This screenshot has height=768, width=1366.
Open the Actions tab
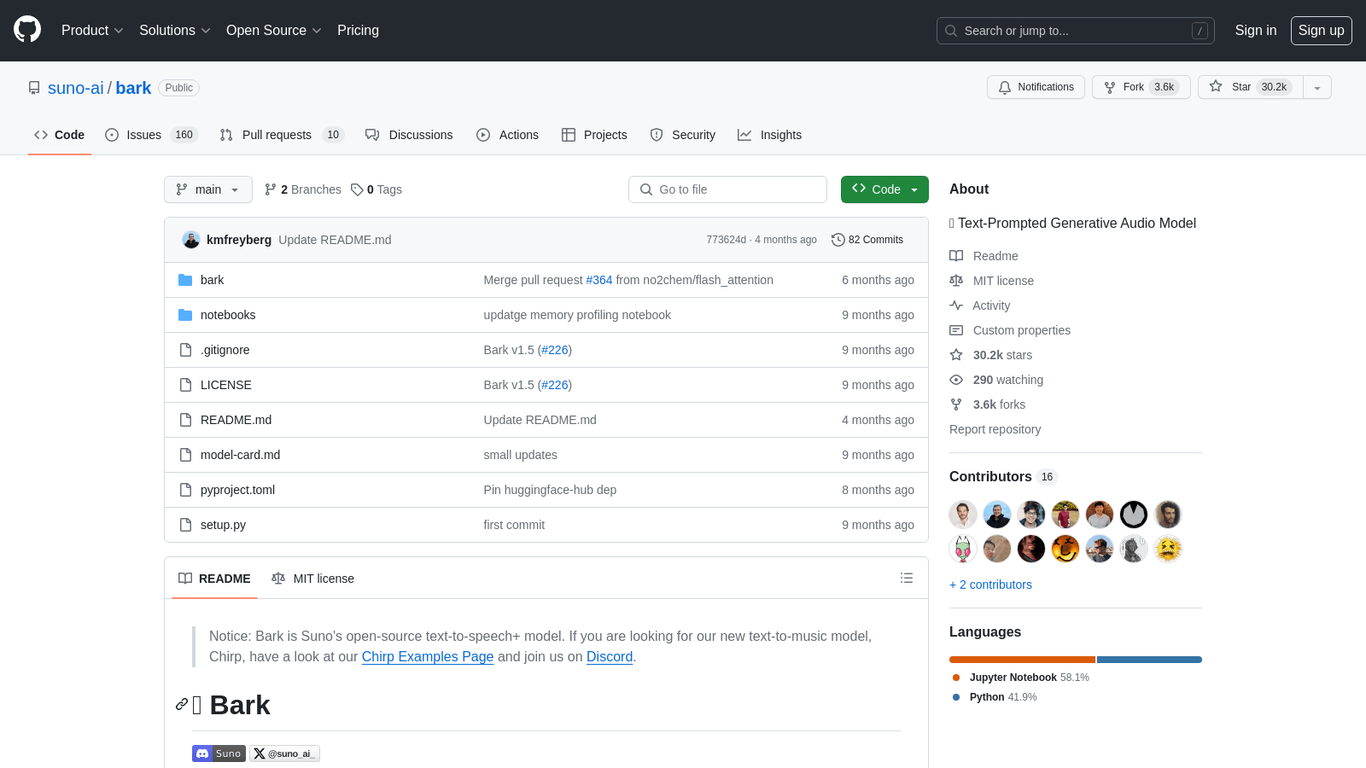[507, 135]
